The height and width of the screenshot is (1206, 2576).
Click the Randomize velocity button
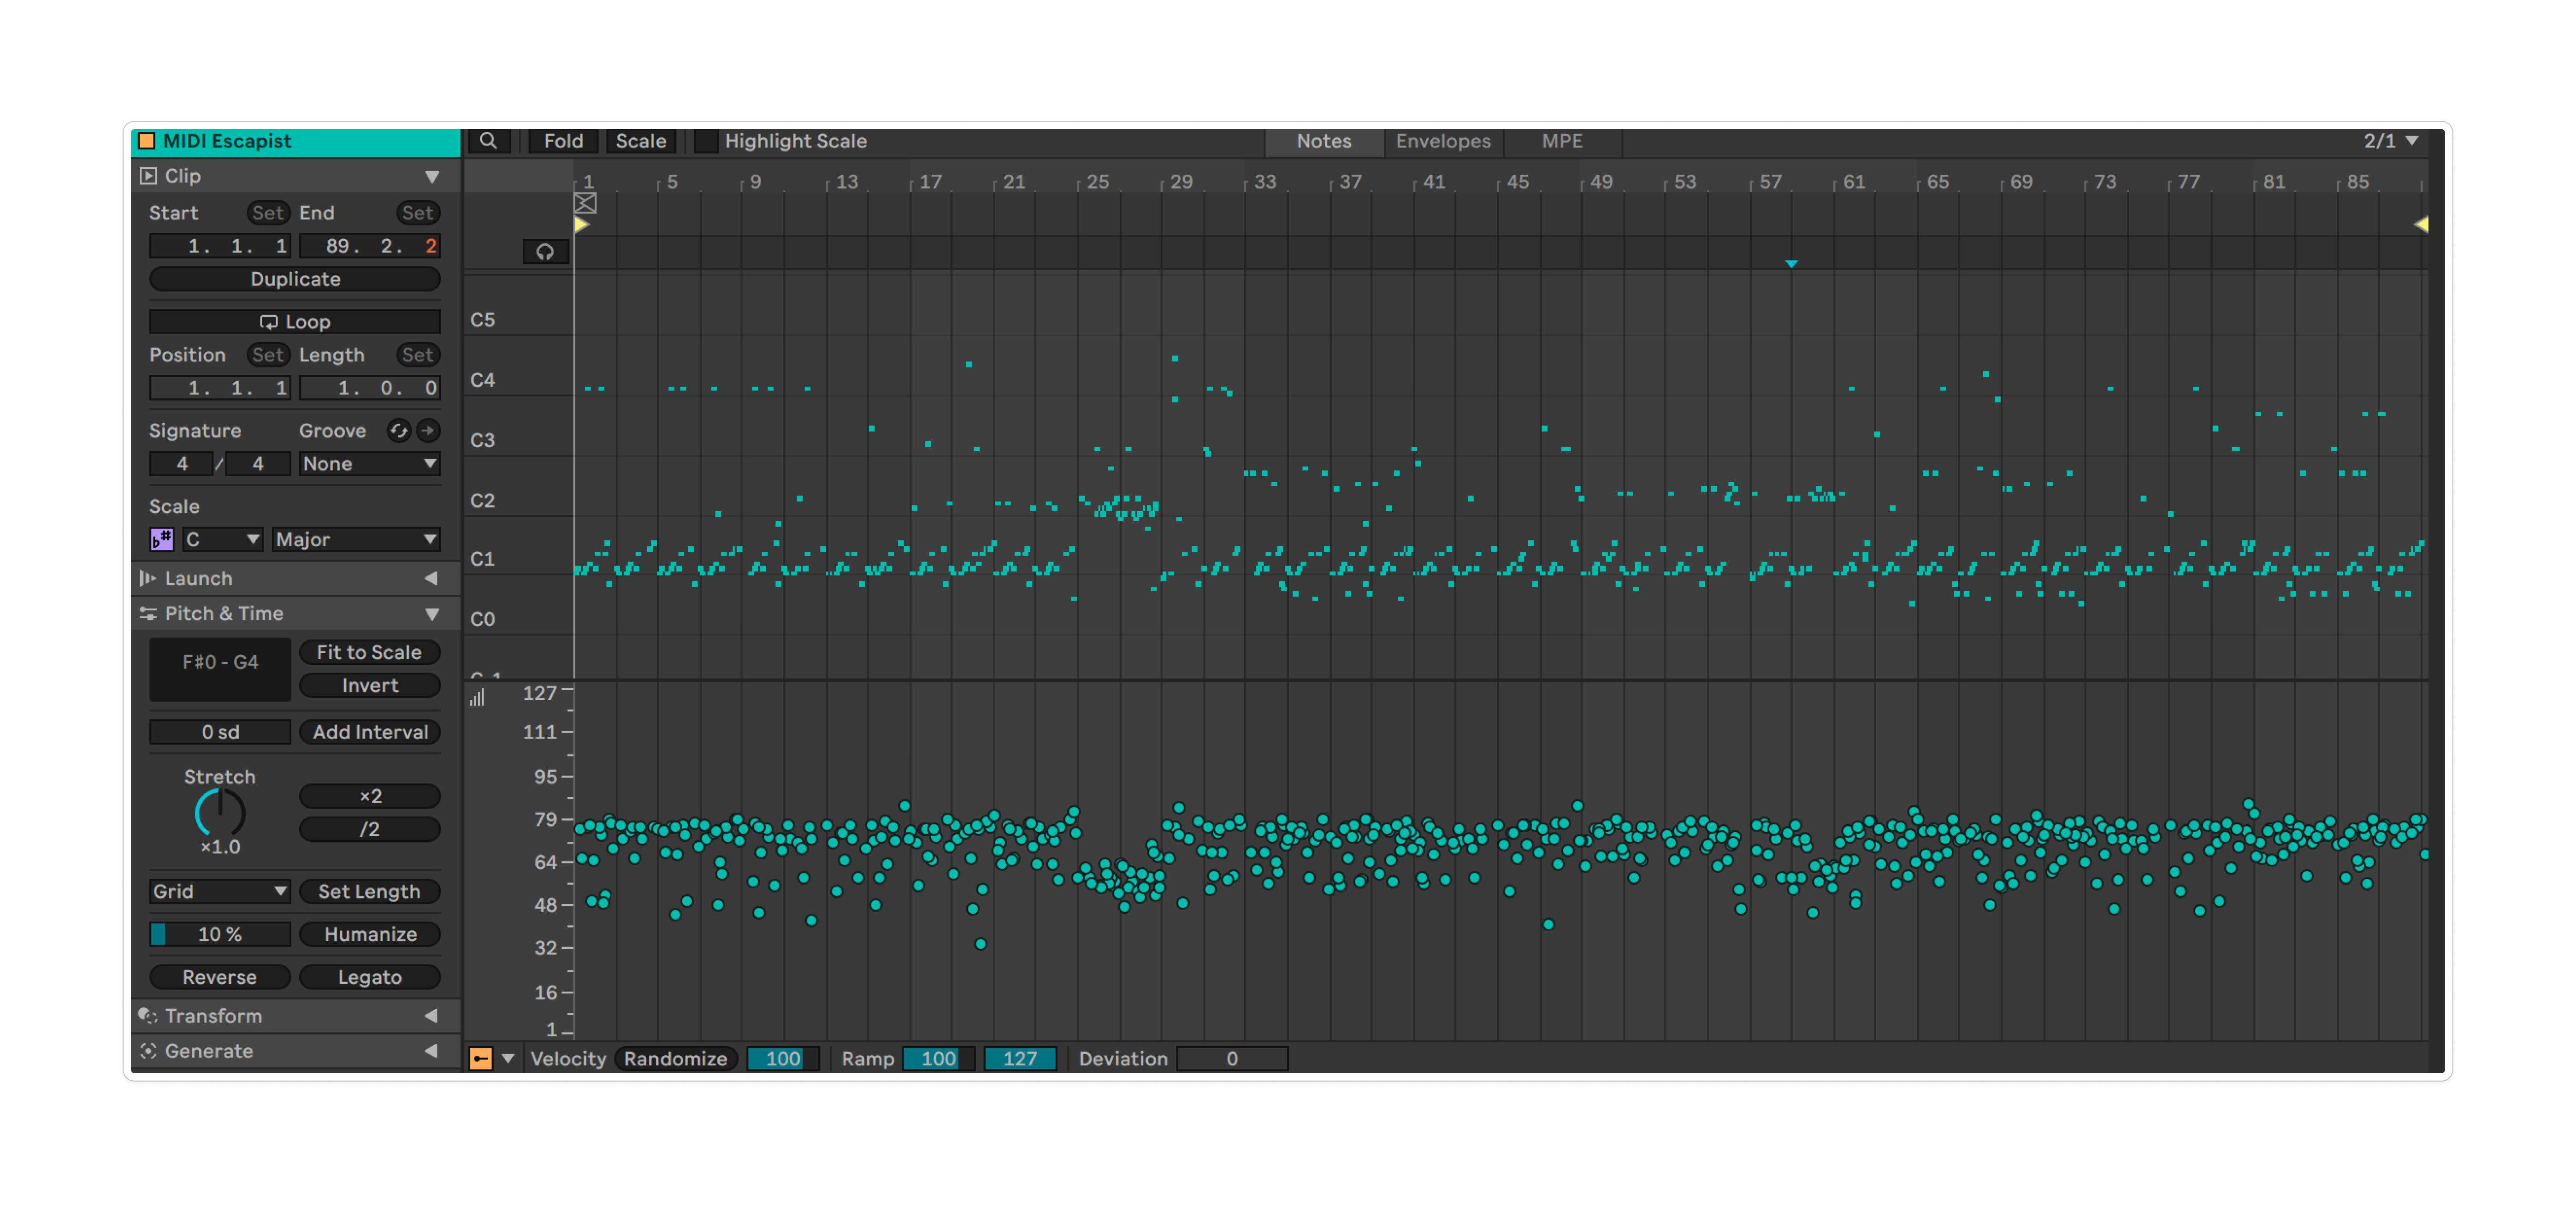pos(676,1059)
